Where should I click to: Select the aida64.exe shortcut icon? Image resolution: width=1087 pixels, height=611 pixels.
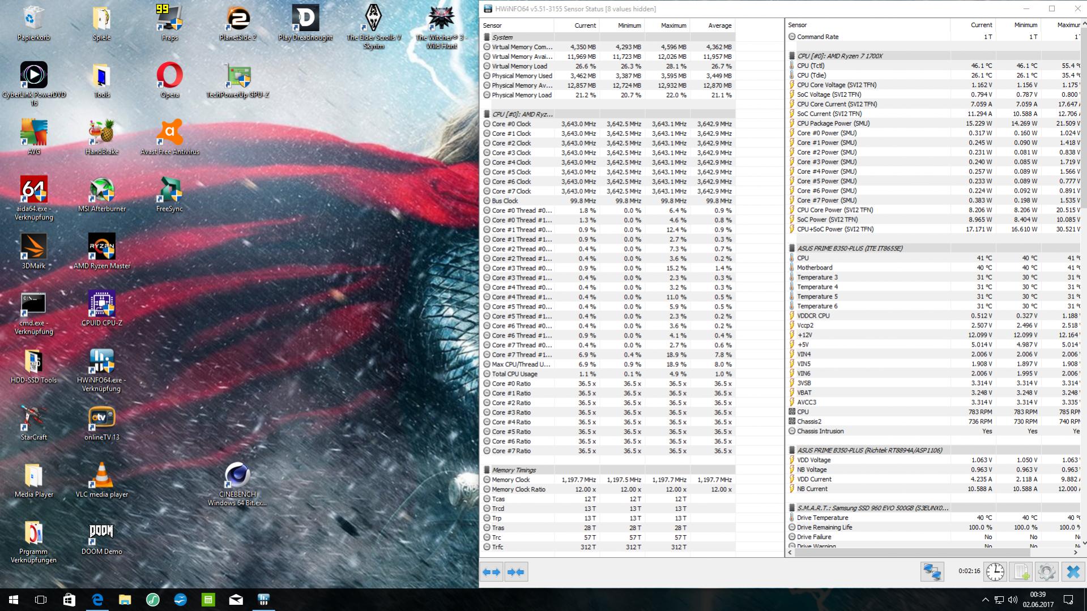33,198
